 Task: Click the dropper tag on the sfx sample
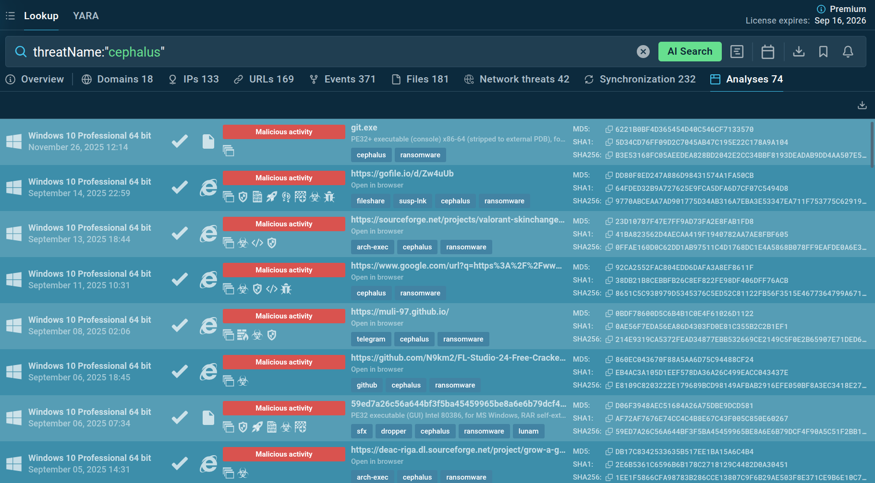(393, 431)
